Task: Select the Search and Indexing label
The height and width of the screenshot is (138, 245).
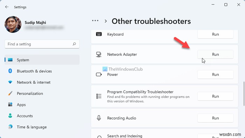Action: (x=125, y=136)
